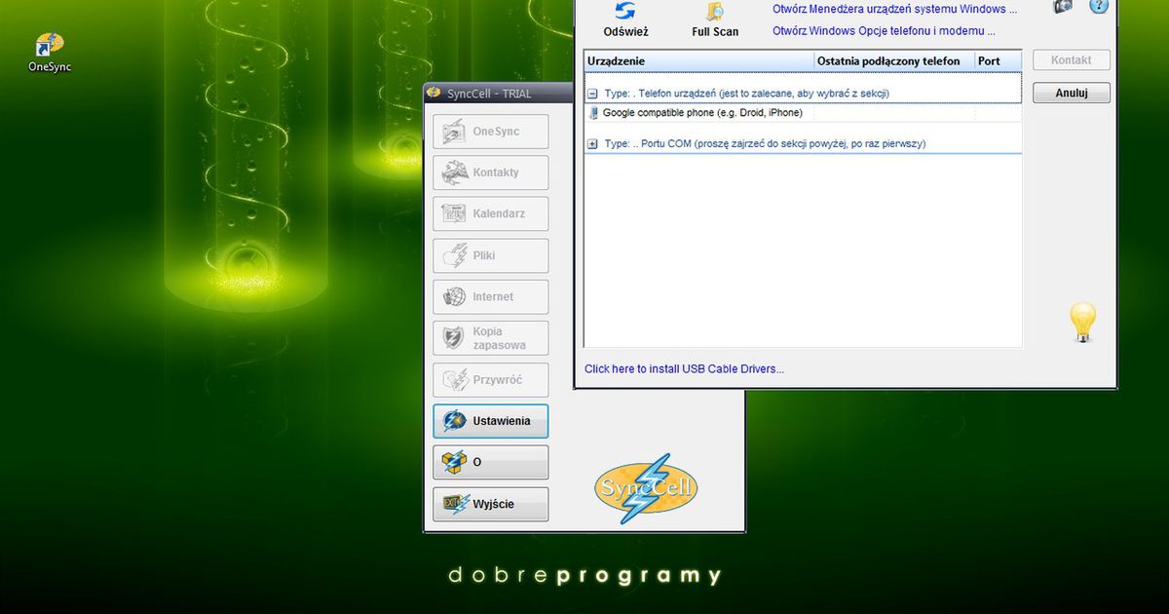Image resolution: width=1169 pixels, height=614 pixels.
Task: Click the Kontakt button
Action: pyautogui.click(x=1071, y=59)
